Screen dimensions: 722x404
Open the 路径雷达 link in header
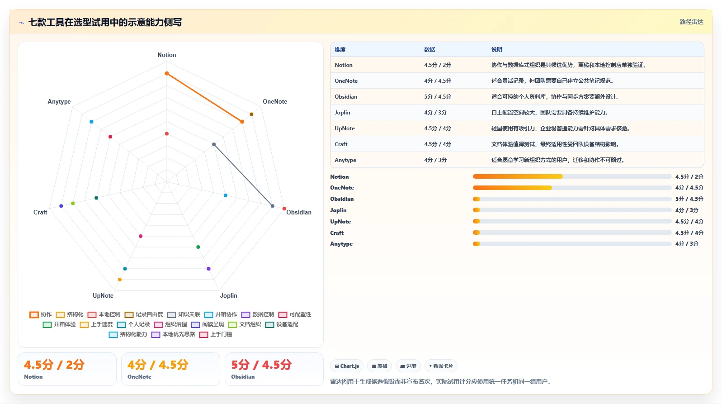pyautogui.click(x=691, y=22)
